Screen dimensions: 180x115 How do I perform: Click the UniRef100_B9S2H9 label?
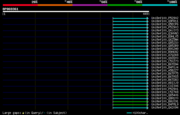pos(165,49)
